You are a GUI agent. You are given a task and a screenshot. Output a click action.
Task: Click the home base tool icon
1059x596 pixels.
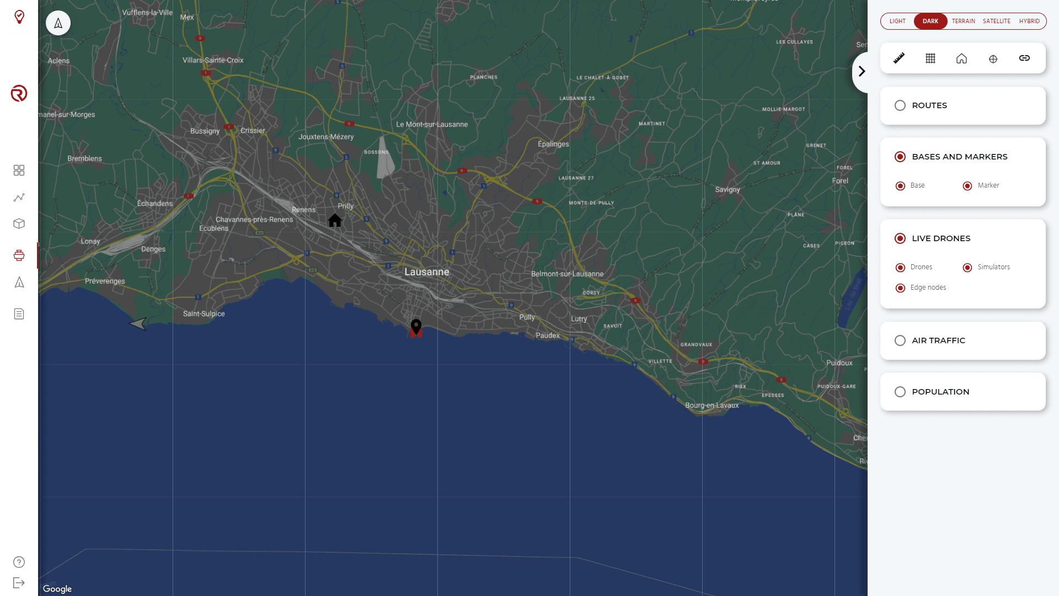[961, 58]
